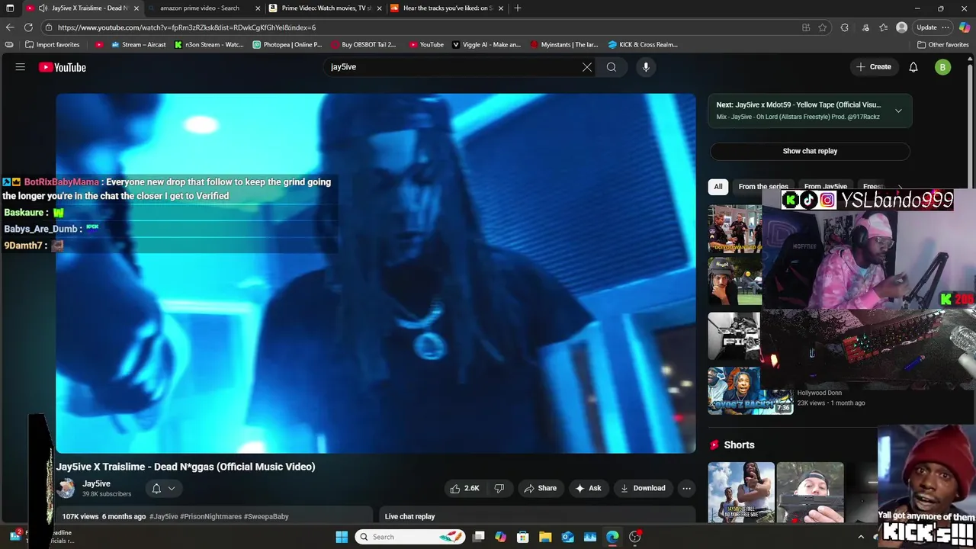The width and height of the screenshot is (976, 549).
Task: Expand the subscription notification chevron
Action: (x=172, y=488)
